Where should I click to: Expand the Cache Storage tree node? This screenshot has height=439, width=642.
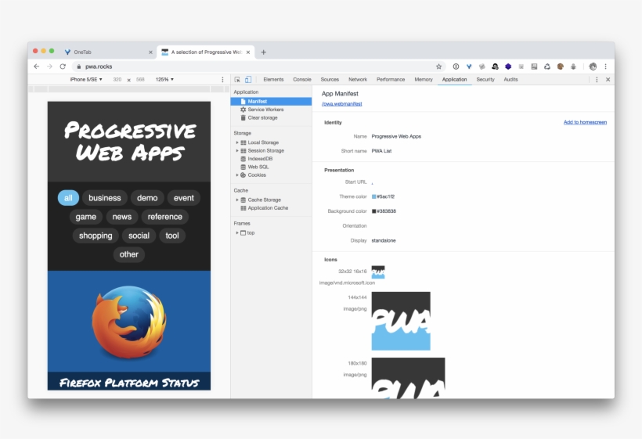pyautogui.click(x=237, y=200)
